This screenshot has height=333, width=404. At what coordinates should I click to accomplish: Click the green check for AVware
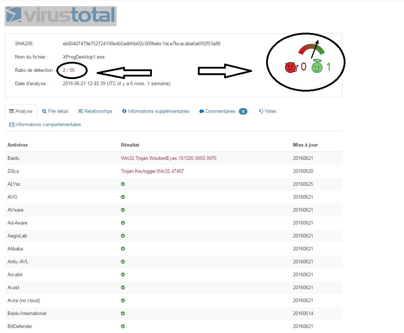click(123, 210)
